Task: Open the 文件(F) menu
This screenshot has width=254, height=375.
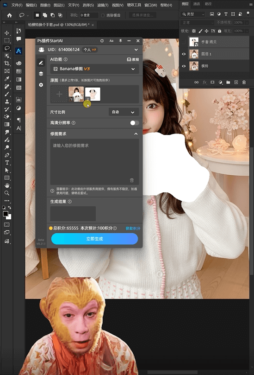Action: [x=17, y=5]
